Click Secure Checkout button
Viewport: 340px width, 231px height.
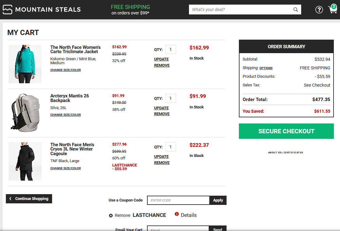(x=286, y=131)
